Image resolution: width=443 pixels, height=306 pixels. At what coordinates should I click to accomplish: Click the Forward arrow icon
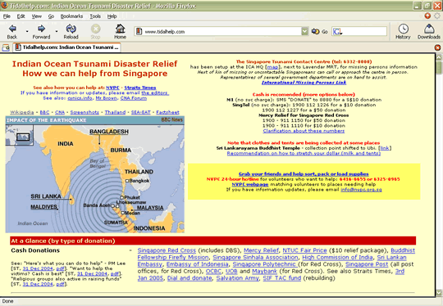(41, 28)
